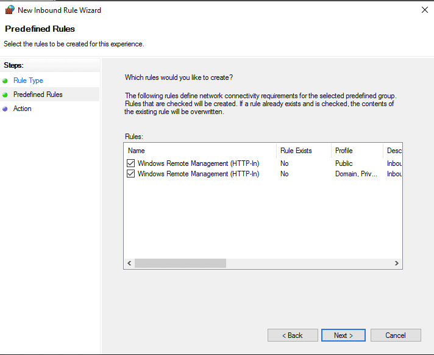
Task: Click the horizontal scrollbar thumb in rules list
Action: 180,263
